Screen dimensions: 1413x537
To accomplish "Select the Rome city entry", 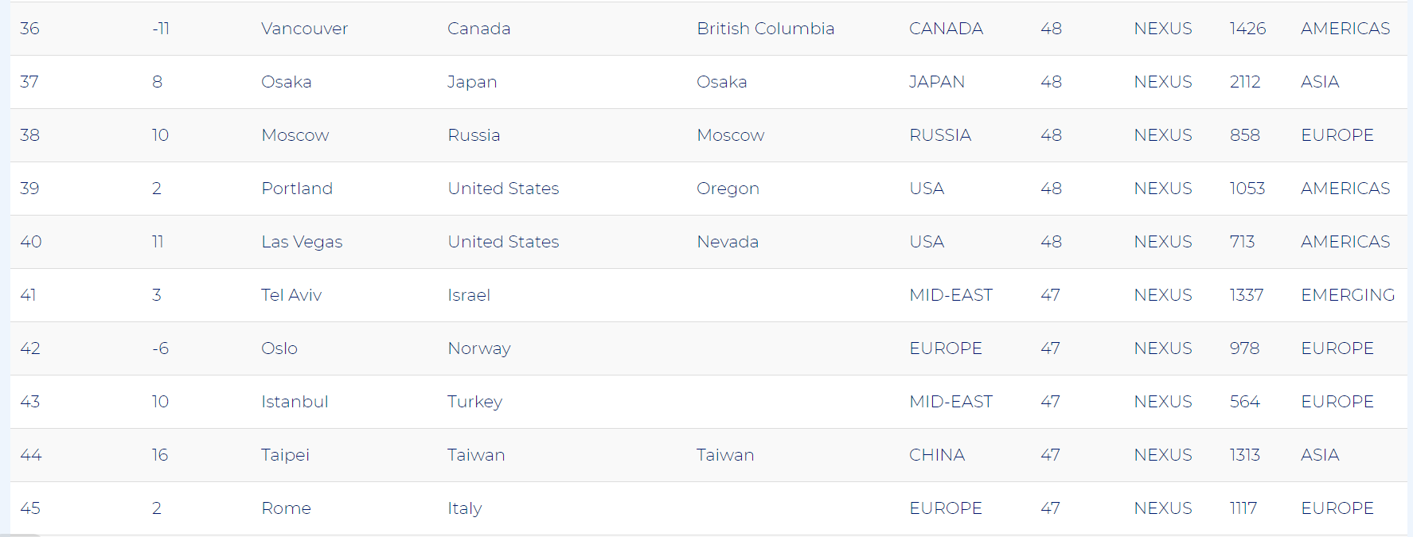I will (286, 508).
